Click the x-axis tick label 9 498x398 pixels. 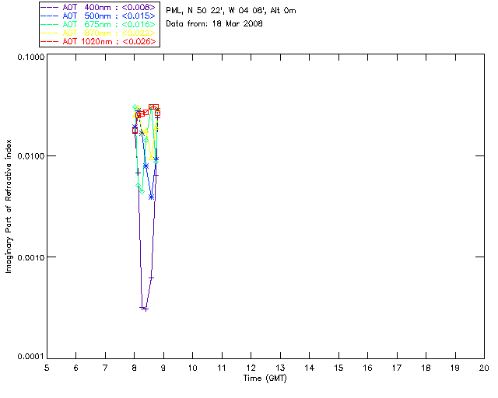pos(163,368)
